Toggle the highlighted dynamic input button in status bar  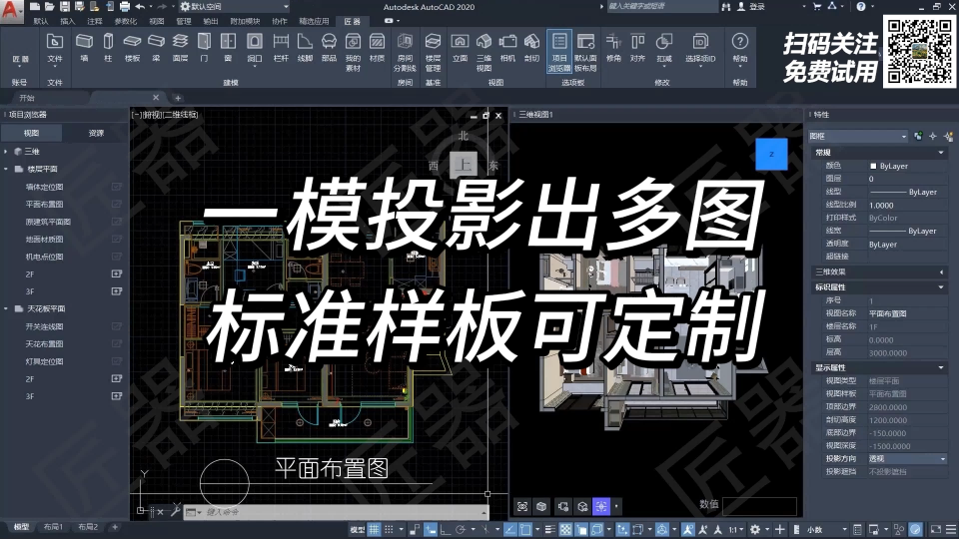tap(431, 529)
